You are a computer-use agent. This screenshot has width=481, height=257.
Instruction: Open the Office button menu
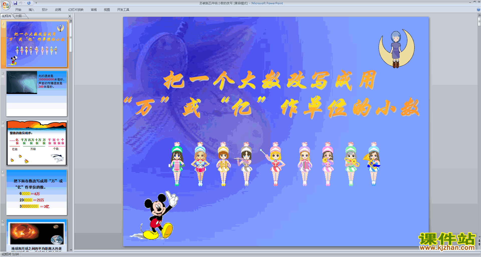point(6,5)
